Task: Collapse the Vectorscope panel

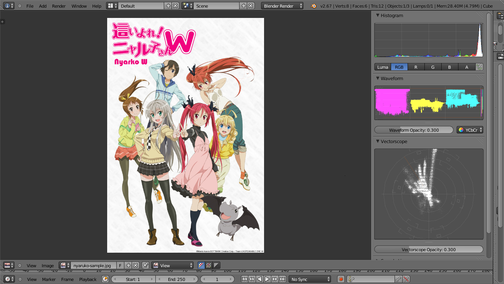Action: (x=378, y=141)
